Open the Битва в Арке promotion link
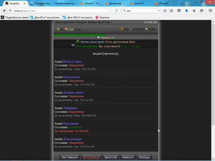The image size is (215, 161). tap(72, 61)
